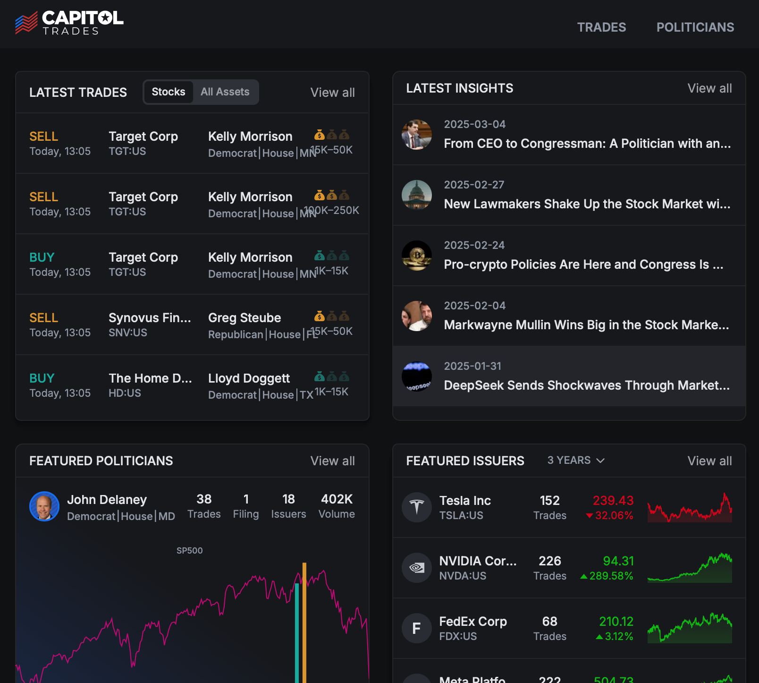Click money bag icons on 100K–250K Target sell
This screenshot has height=683, width=759.
[332, 196]
